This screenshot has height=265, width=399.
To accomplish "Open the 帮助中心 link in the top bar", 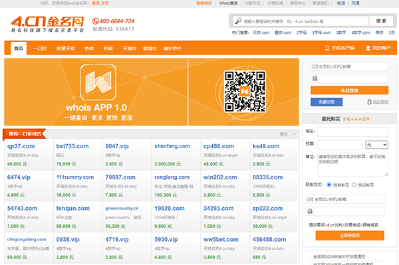I will click(298, 3).
